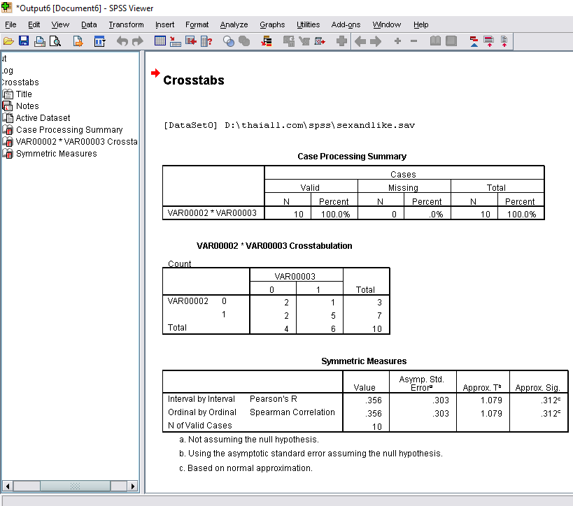This screenshot has height=506, width=573.
Task: Click the Export output icon
Action: point(78,42)
